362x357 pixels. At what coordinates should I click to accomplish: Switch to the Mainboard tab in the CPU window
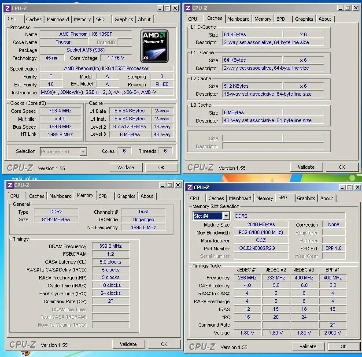[x=58, y=19]
